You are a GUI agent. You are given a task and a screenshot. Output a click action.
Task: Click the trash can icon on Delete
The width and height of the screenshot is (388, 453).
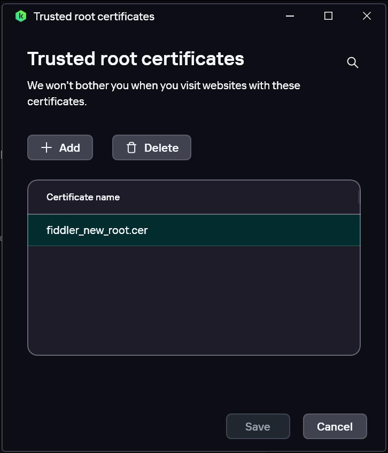tap(131, 148)
